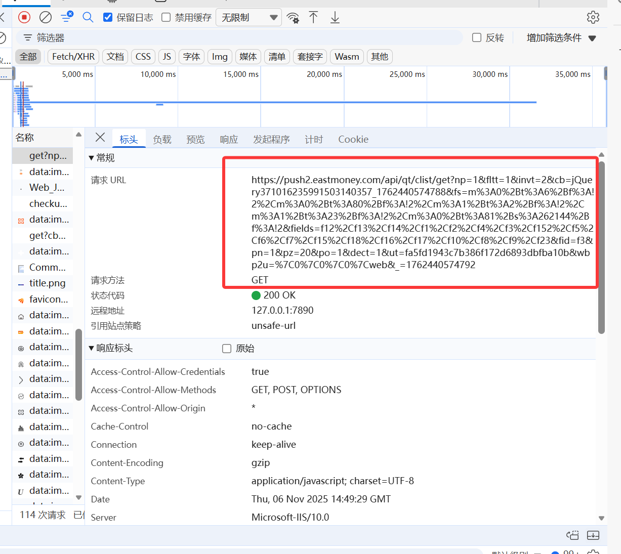This screenshot has width=621, height=554.
Task: Import a HAR file
Action: [x=314, y=17]
